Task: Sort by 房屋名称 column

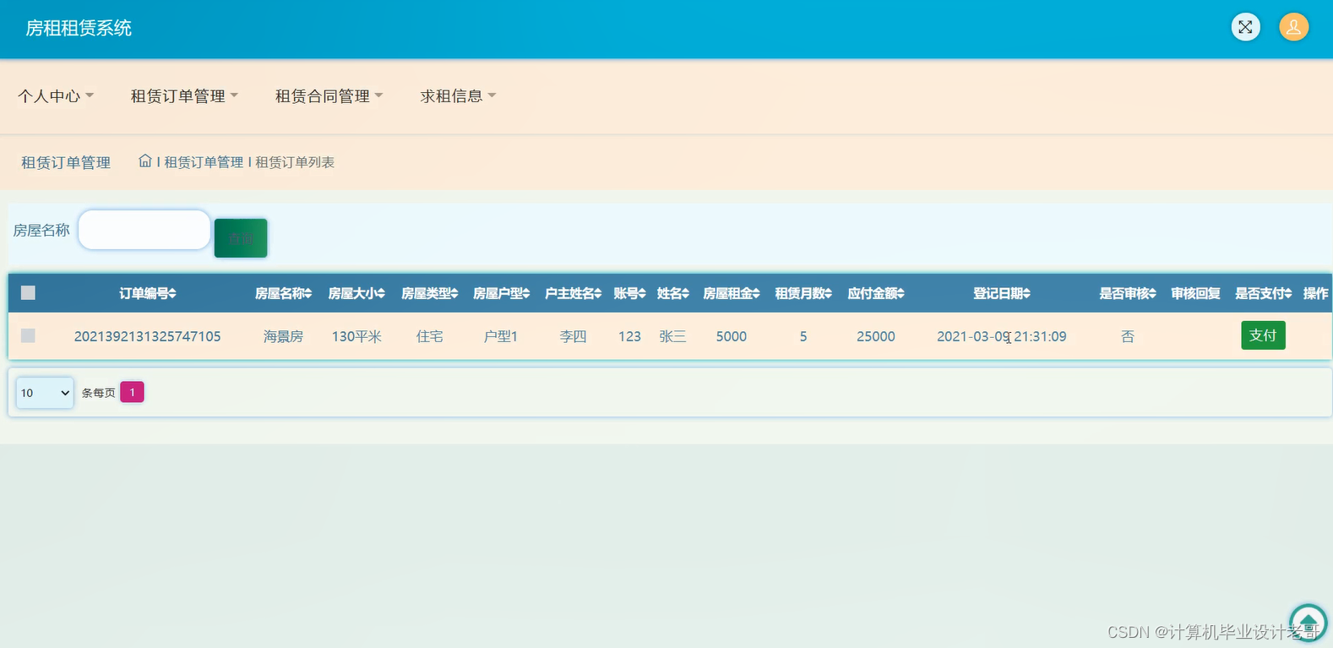Action: coord(284,293)
